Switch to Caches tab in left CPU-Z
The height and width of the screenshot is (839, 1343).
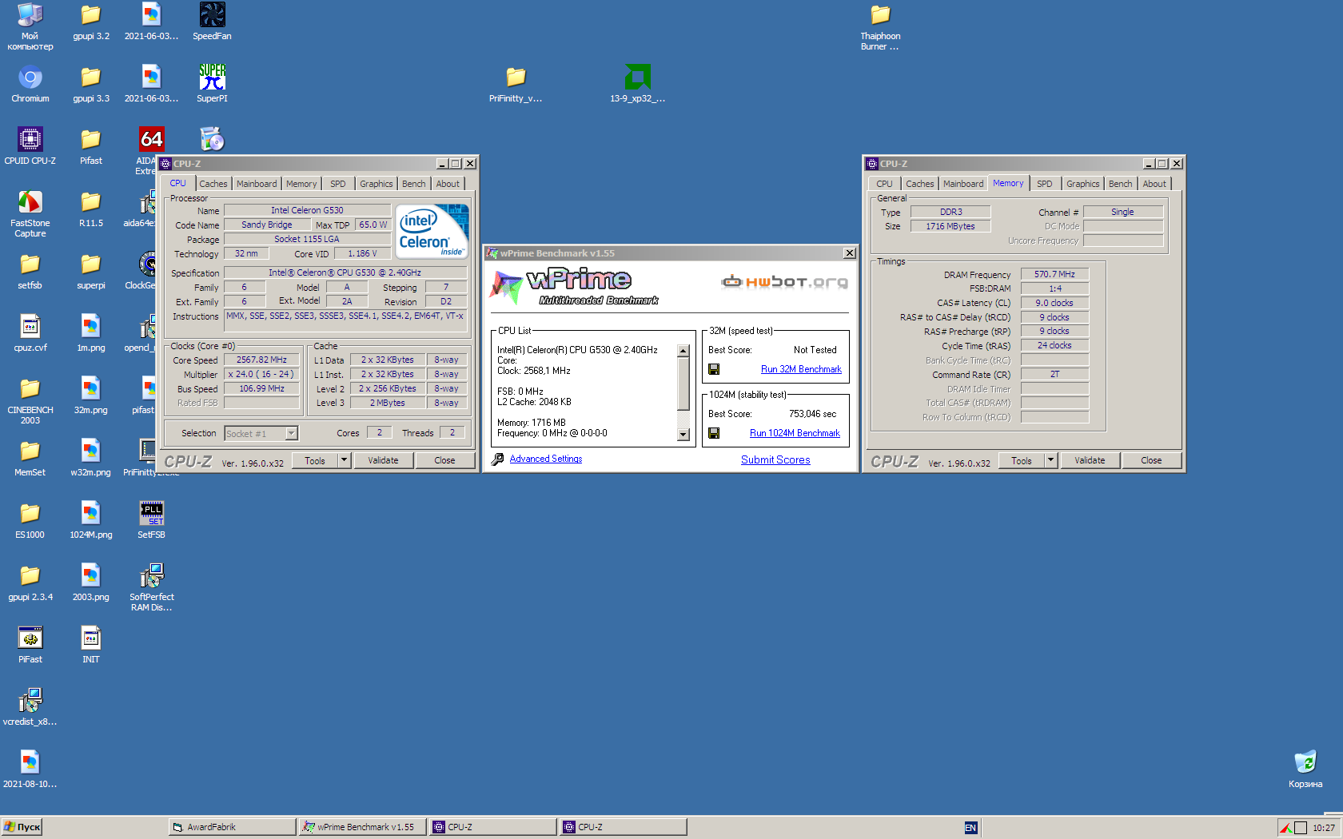[213, 184]
